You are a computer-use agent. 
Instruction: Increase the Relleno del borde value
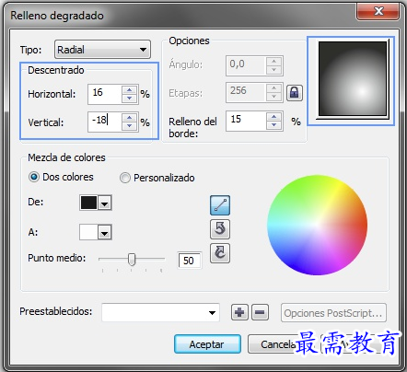(273, 117)
